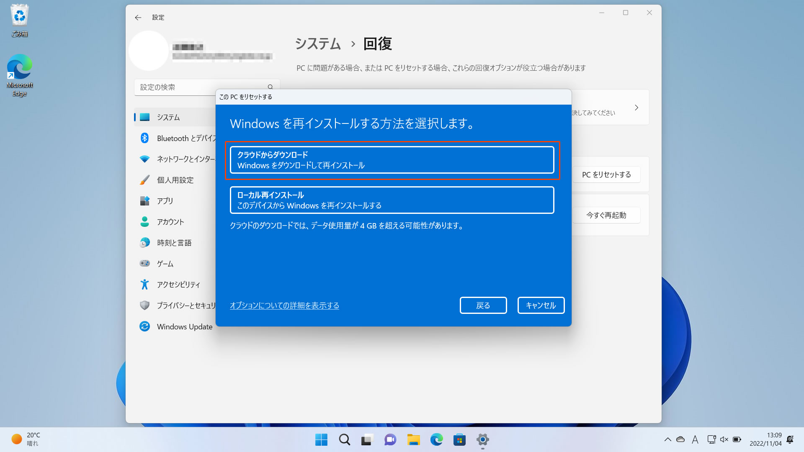
Task: Select システム in Settings sidebar
Action: pos(175,117)
